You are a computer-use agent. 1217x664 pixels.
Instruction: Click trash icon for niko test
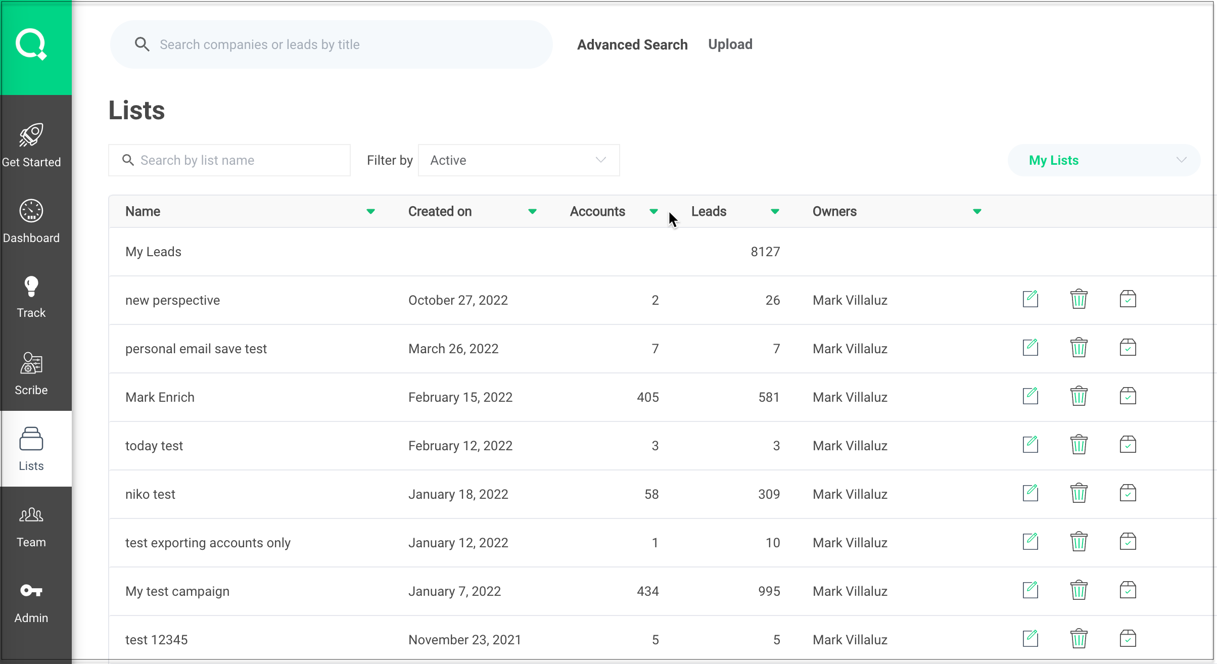tap(1079, 493)
